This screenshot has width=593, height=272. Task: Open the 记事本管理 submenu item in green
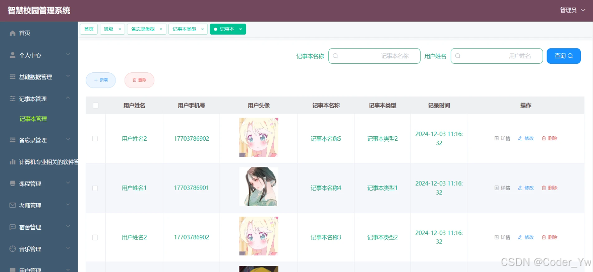point(33,119)
